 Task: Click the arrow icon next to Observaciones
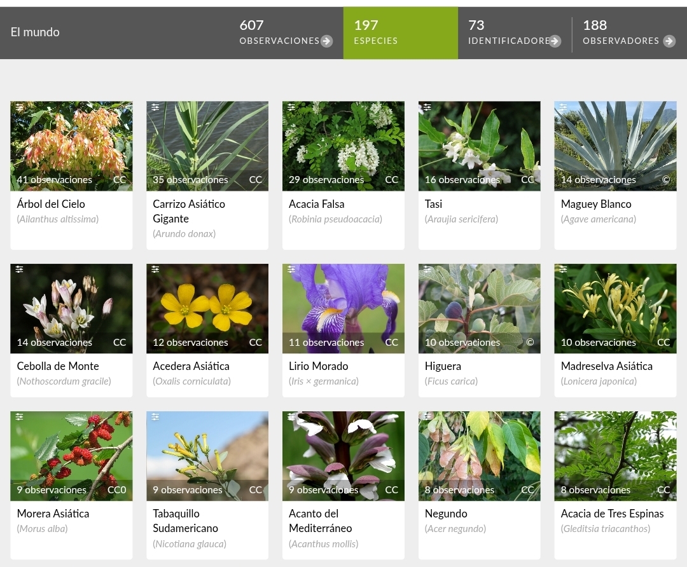coord(326,41)
